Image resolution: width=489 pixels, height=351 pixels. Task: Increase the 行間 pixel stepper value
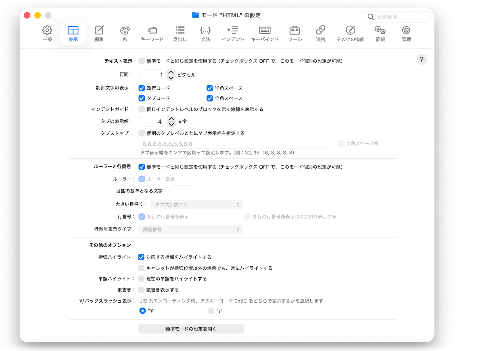pos(171,72)
